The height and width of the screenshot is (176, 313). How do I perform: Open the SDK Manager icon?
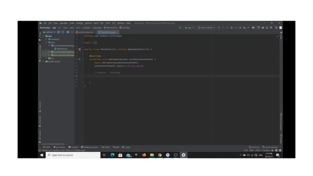click(x=271, y=28)
